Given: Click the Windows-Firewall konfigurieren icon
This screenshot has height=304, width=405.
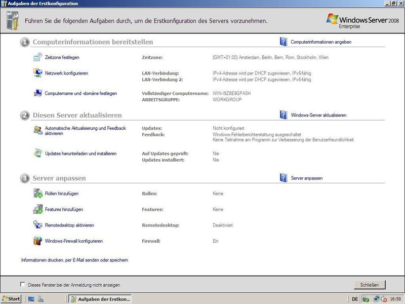Looking at the screenshot, I should [x=38, y=241].
